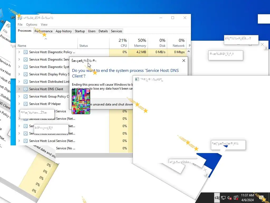Click gear icon of Service Host: Diagnostic Policy

coord(26,52)
